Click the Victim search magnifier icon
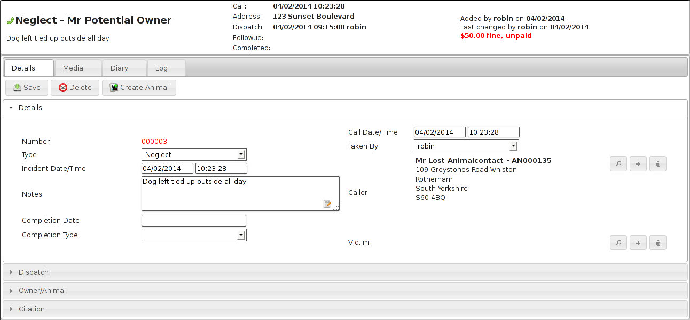The height and width of the screenshot is (320, 690). click(618, 243)
